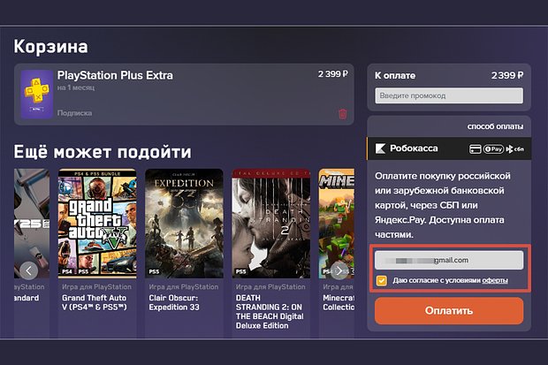Open Death Stranding 2 cover art
The height and width of the screenshot is (365, 548).
(271, 224)
